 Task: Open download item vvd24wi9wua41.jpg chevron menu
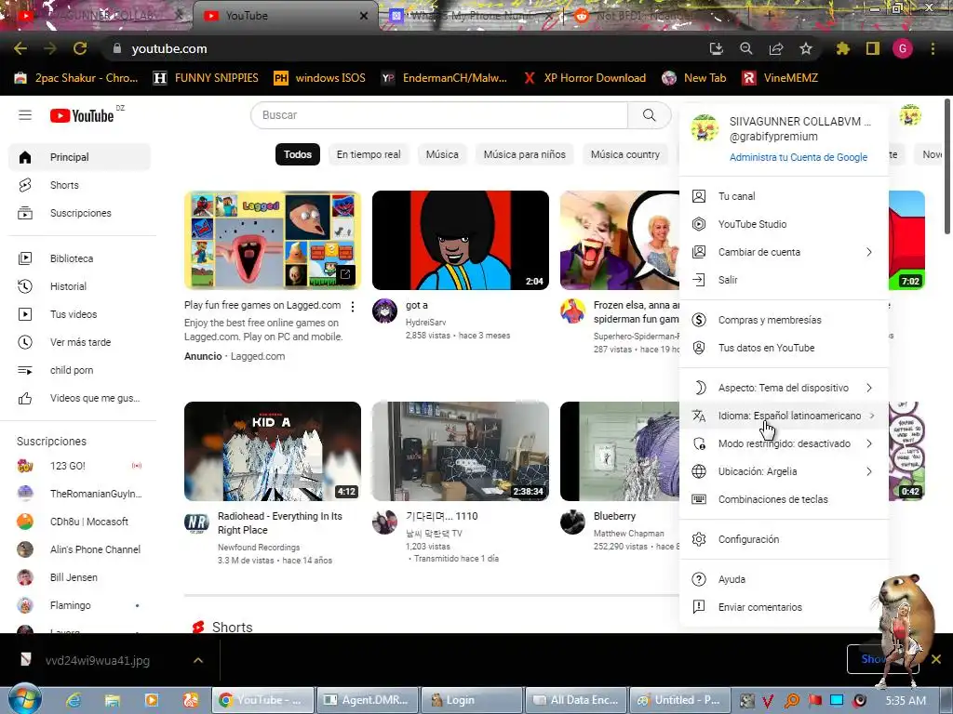click(x=198, y=660)
